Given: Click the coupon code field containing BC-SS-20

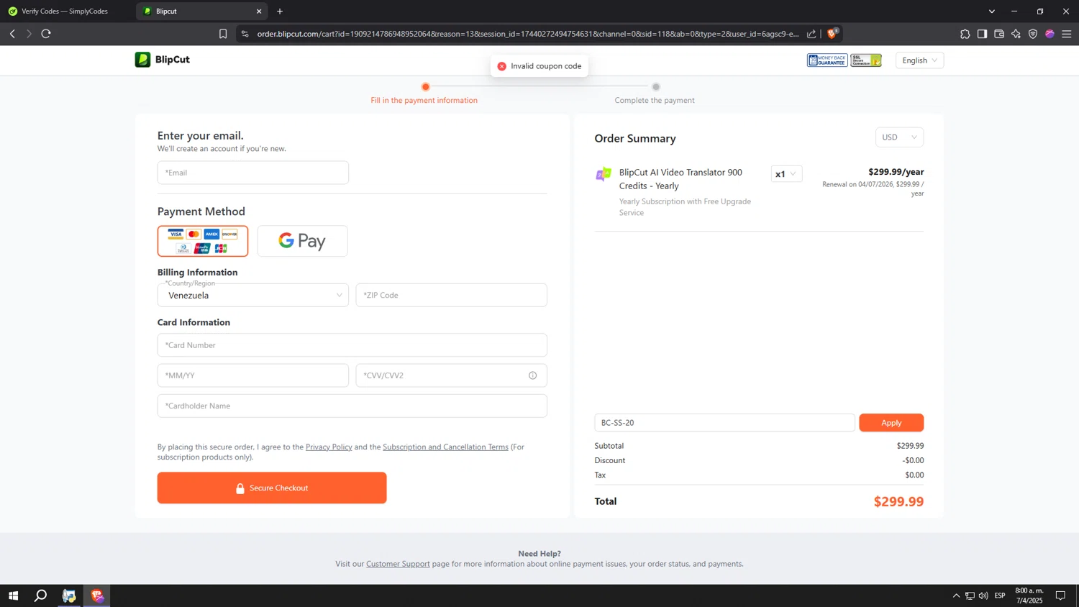Looking at the screenshot, I should 725,423.
